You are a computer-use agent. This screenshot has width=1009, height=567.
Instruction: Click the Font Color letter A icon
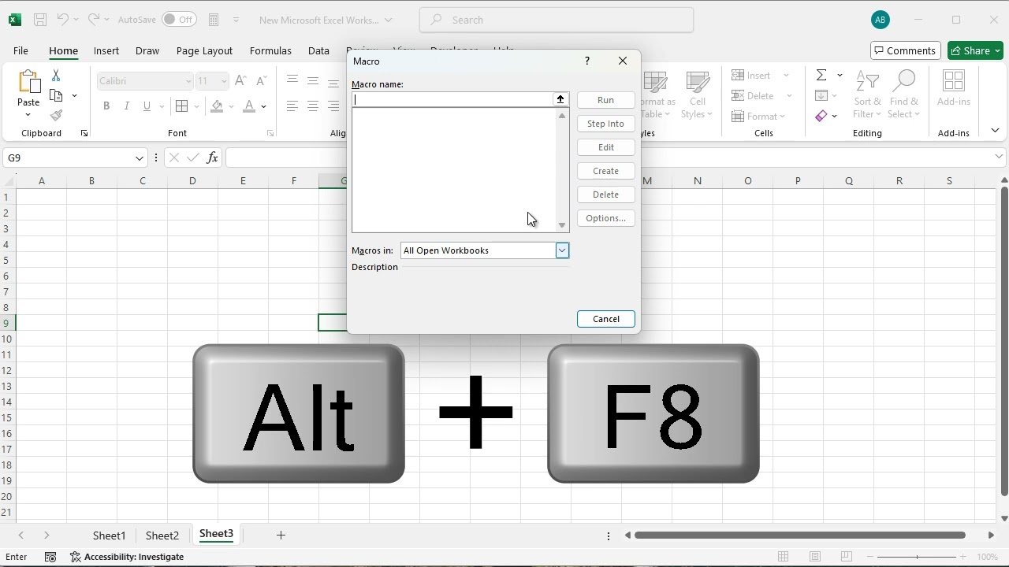click(x=249, y=106)
